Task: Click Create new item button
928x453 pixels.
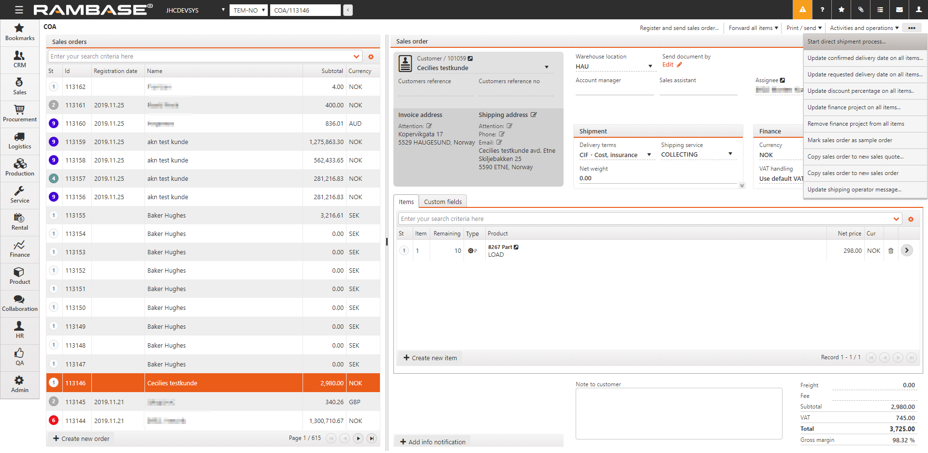Action: click(430, 358)
